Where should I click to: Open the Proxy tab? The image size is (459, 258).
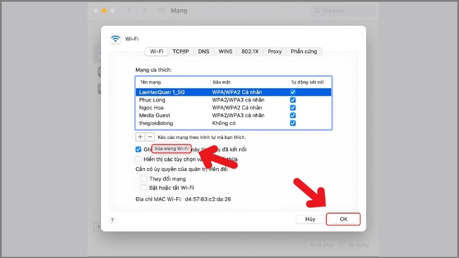[275, 52]
